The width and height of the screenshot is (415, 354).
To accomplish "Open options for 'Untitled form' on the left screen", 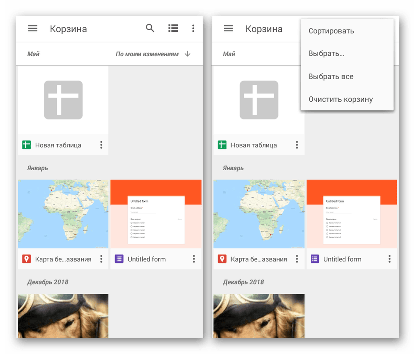I will pyautogui.click(x=194, y=259).
